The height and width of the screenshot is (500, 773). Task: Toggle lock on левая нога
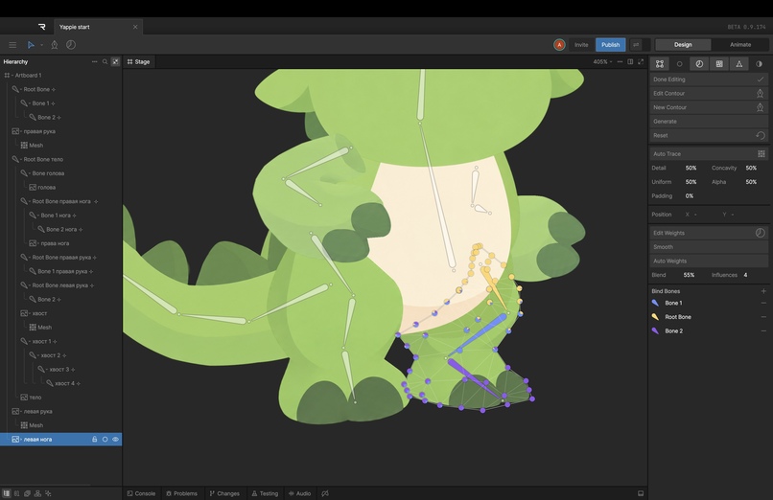pos(94,439)
